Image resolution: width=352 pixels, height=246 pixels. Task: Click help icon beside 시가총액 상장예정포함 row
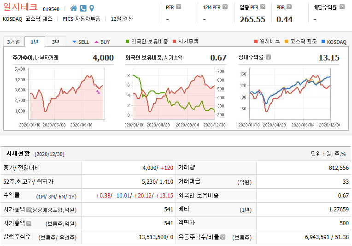(28, 210)
